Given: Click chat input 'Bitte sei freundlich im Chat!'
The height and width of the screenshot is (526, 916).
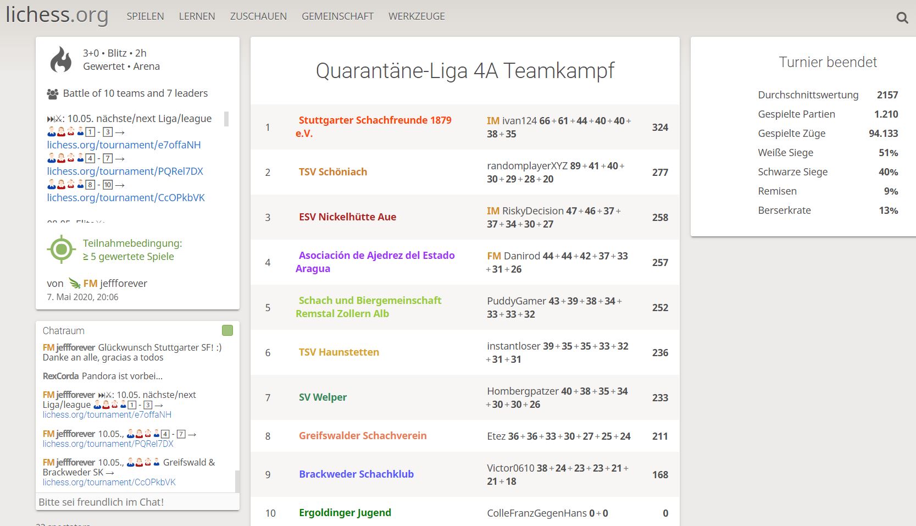Looking at the screenshot, I should 137,502.
